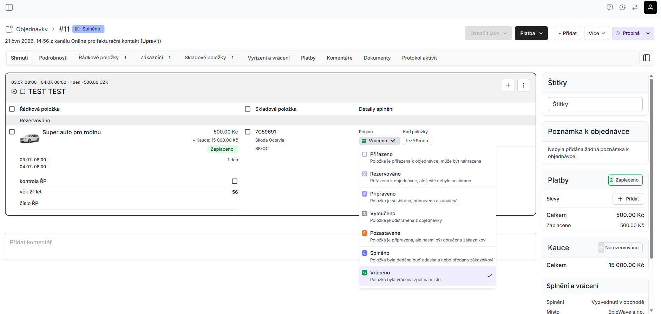Open the user profile avatar
This screenshot has width=661, height=314.
(650, 7)
